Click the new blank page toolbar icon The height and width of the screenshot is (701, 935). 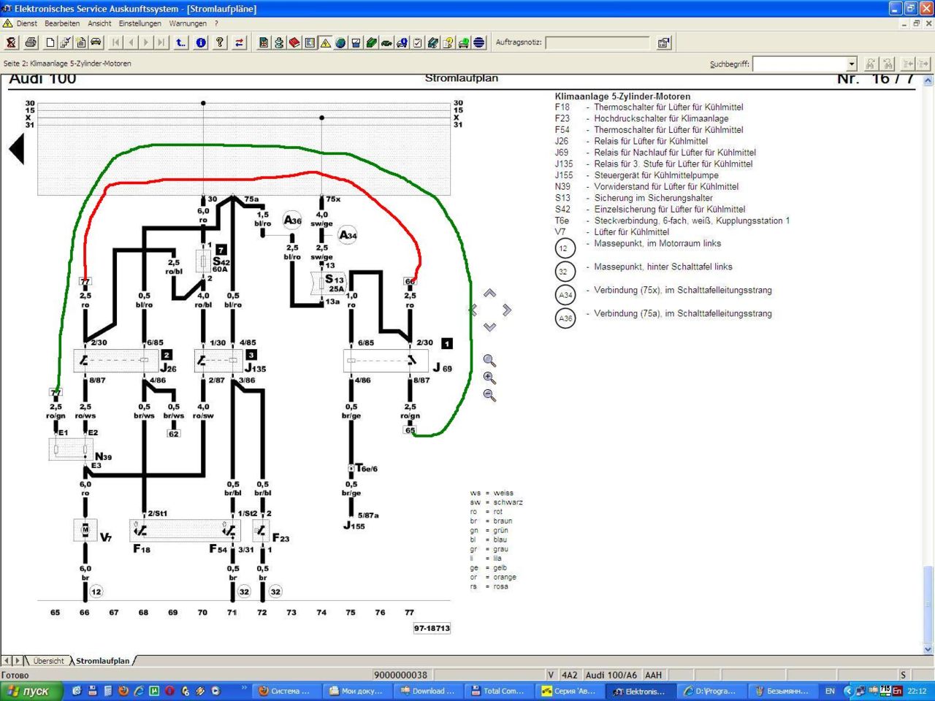pos(50,42)
